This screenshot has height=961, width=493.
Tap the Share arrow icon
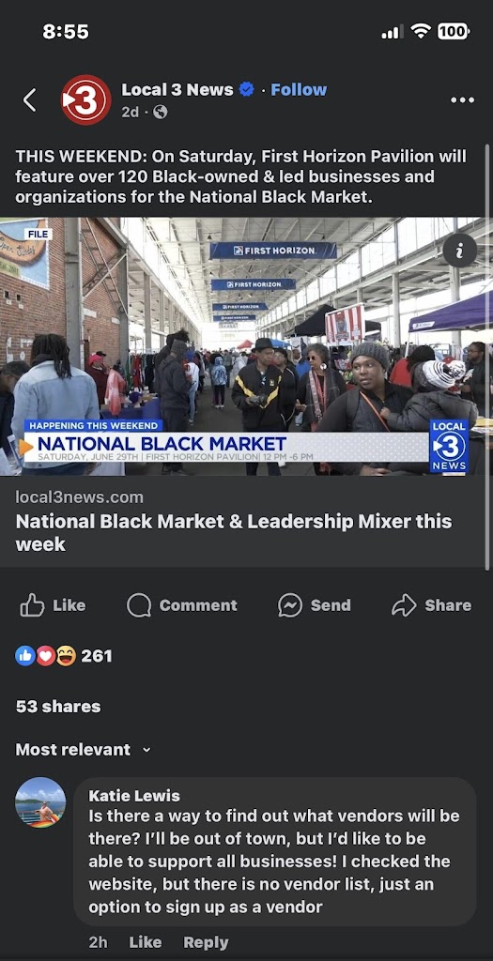(404, 605)
